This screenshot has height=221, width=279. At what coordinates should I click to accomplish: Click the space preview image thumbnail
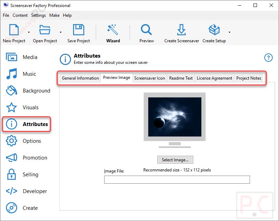pyautogui.click(x=175, y=117)
